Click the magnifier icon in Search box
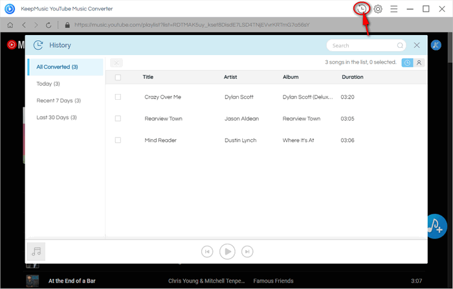The width and height of the screenshot is (453, 289). pos(400,45)
